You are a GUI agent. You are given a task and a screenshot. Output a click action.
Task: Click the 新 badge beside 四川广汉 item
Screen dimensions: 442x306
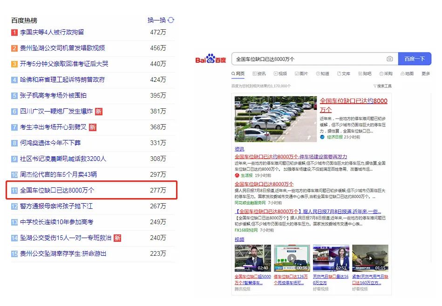coord(98,112)
